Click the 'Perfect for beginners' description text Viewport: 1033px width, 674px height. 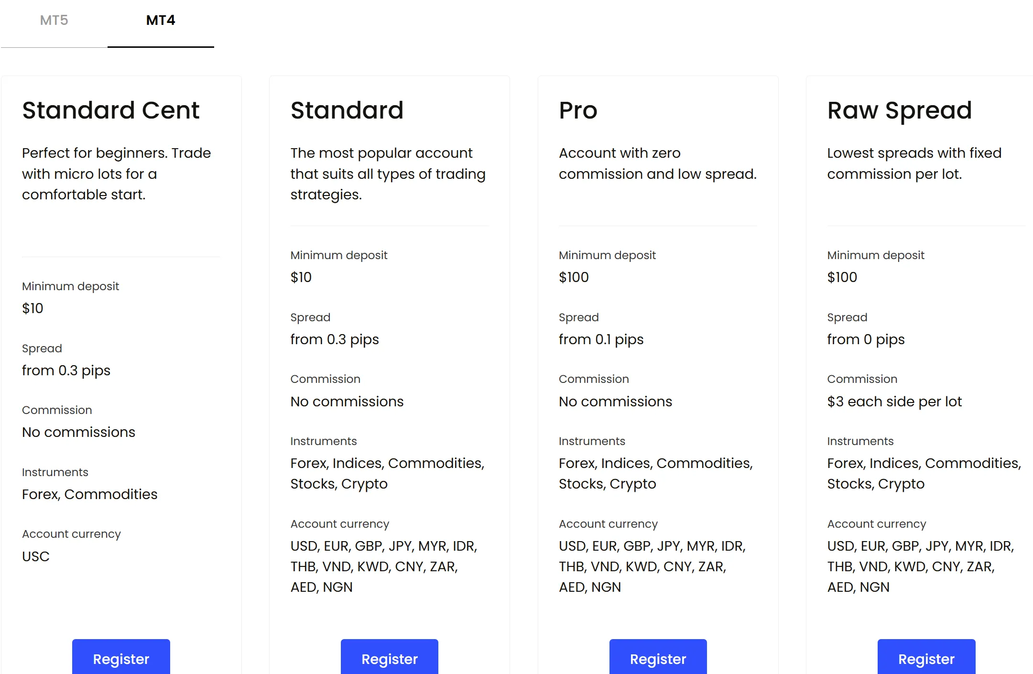(116, 174)
